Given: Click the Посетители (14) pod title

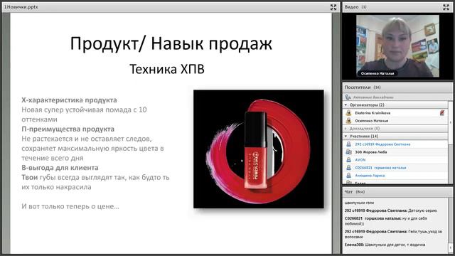Looking at the screenshot, I should point(363,87).
